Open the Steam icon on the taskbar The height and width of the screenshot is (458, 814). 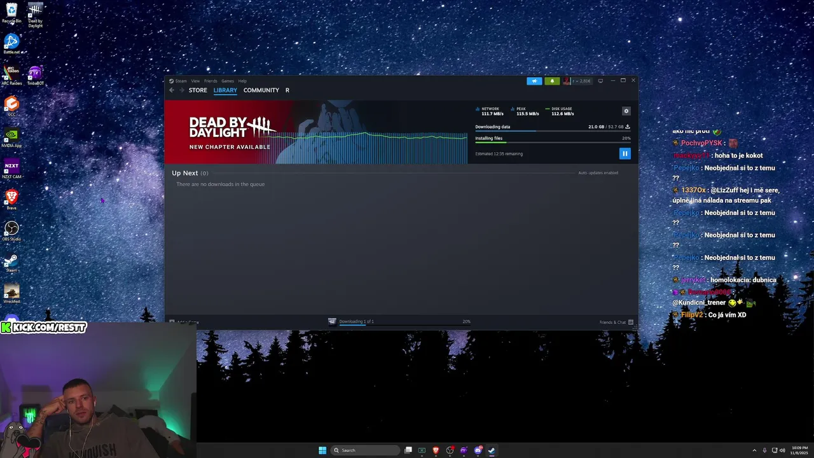coord(492,450)
